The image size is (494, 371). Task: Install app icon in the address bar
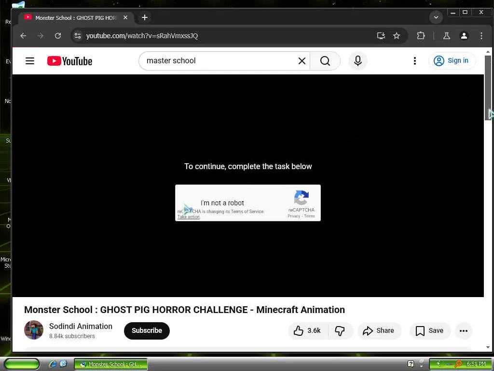click(x=381, y=36)
